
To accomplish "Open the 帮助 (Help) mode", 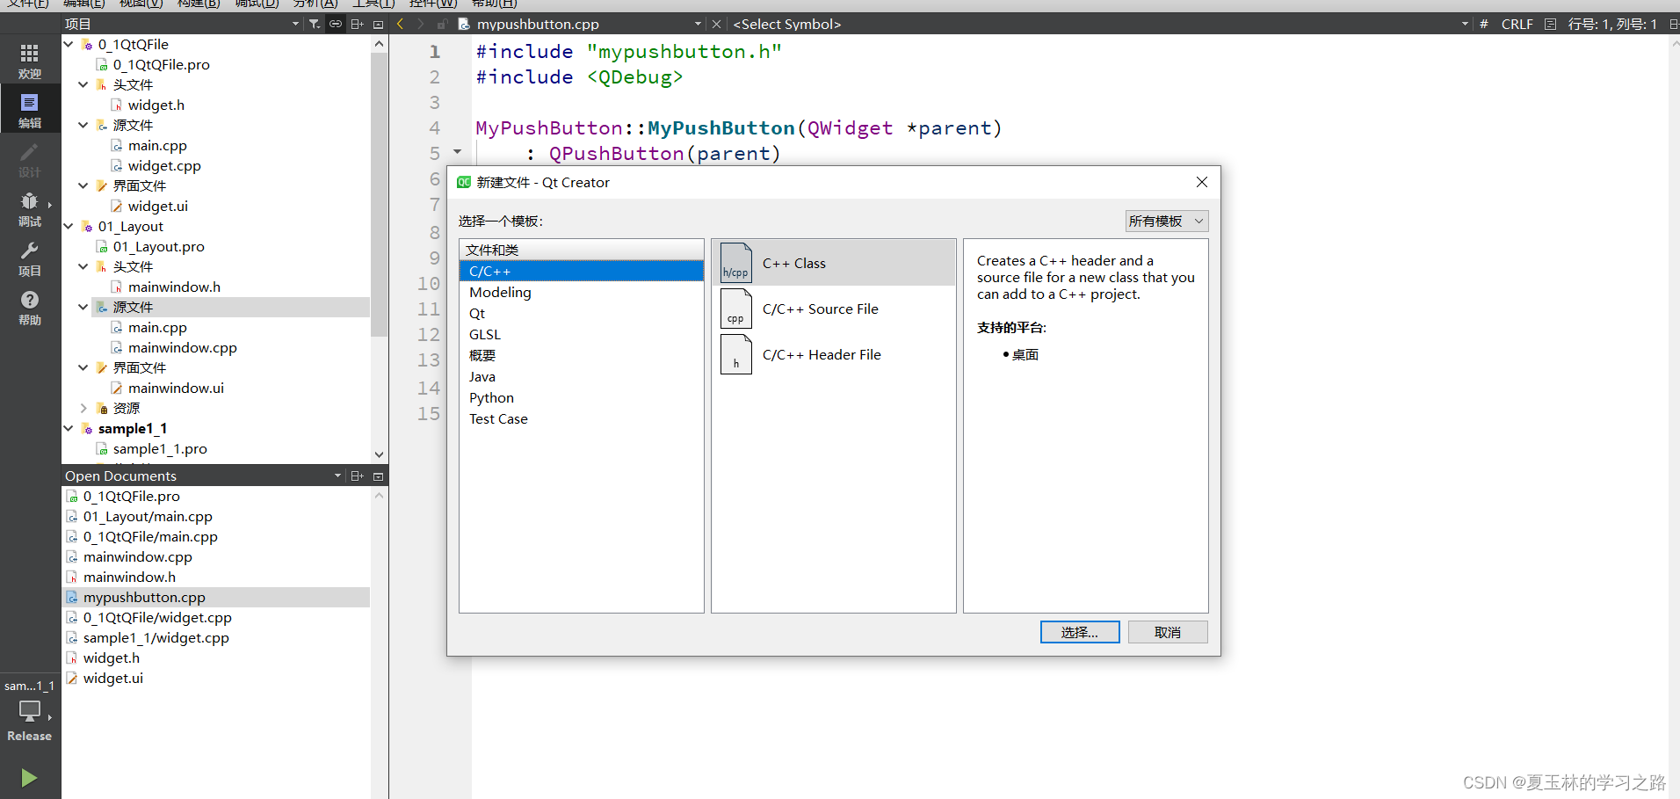I will [30, 307].
